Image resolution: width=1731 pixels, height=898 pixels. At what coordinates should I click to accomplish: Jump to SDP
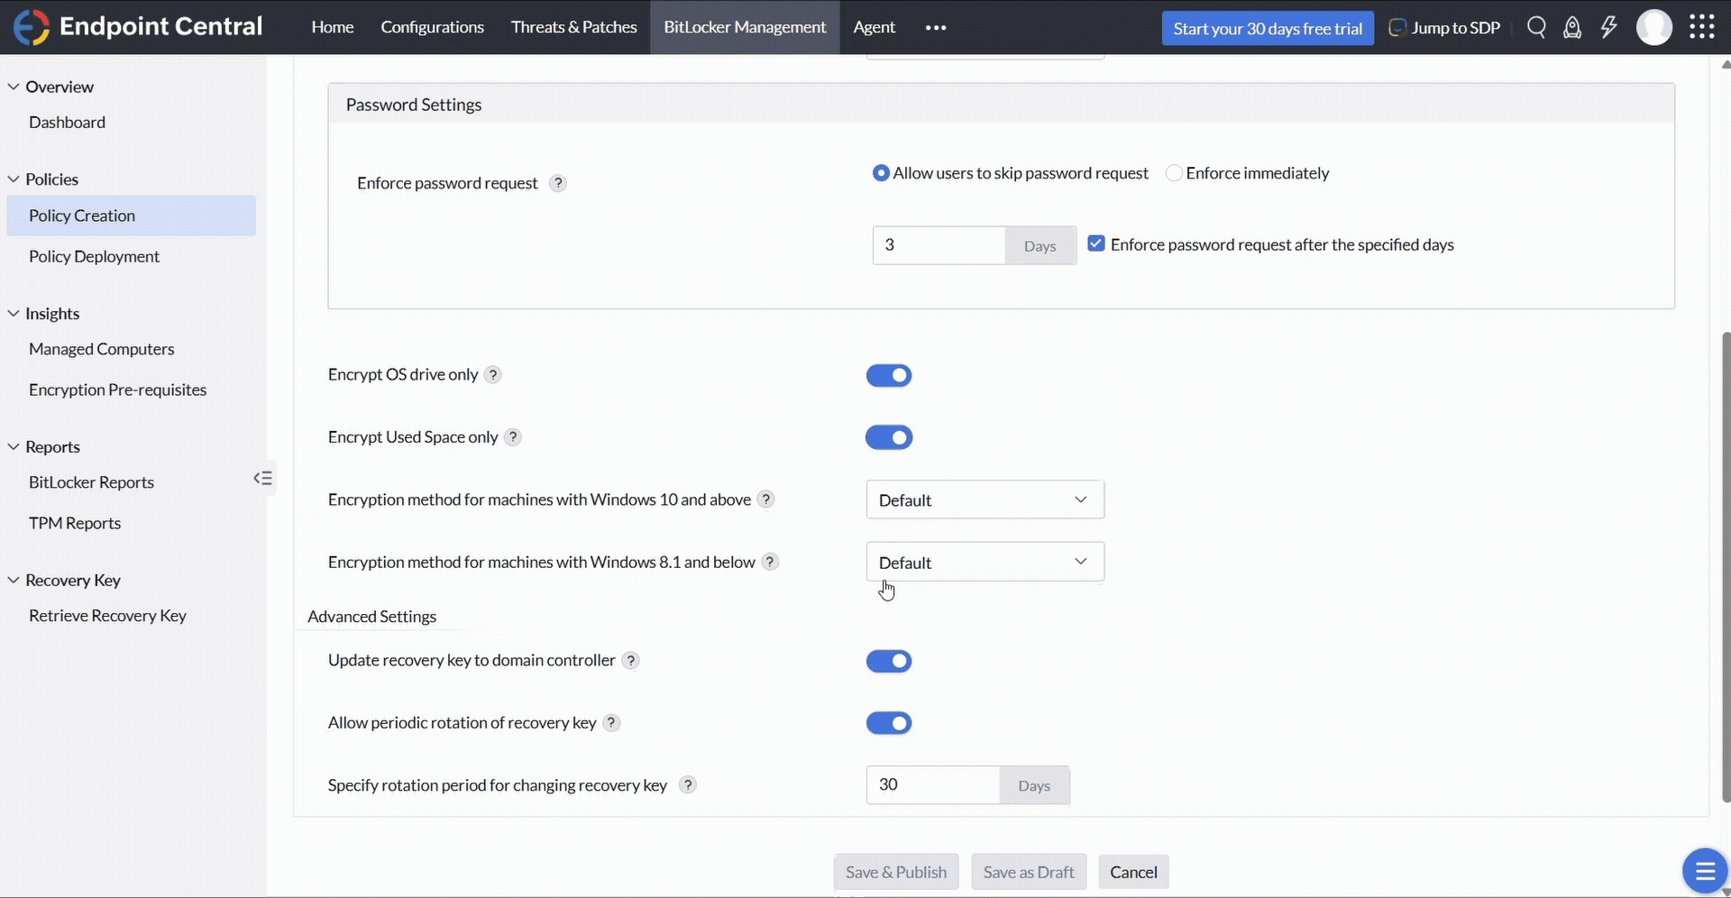click(1444, 28)
